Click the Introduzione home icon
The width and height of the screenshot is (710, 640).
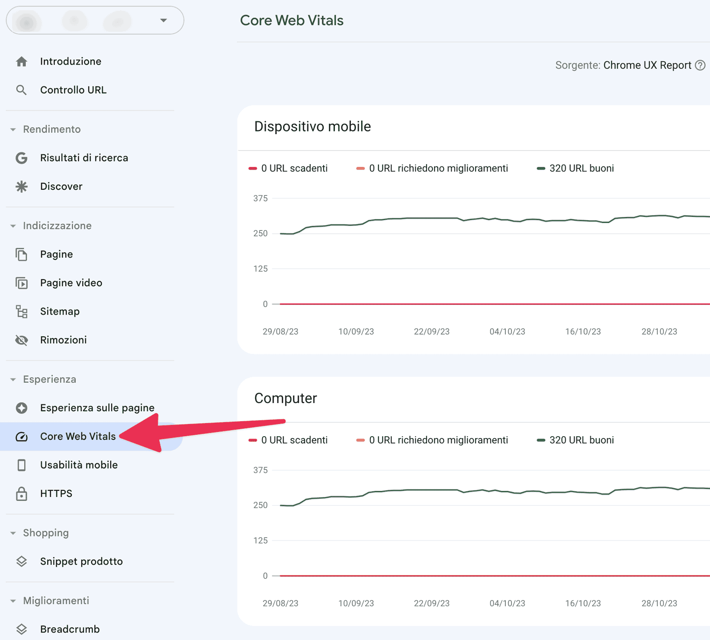point(21,61)
